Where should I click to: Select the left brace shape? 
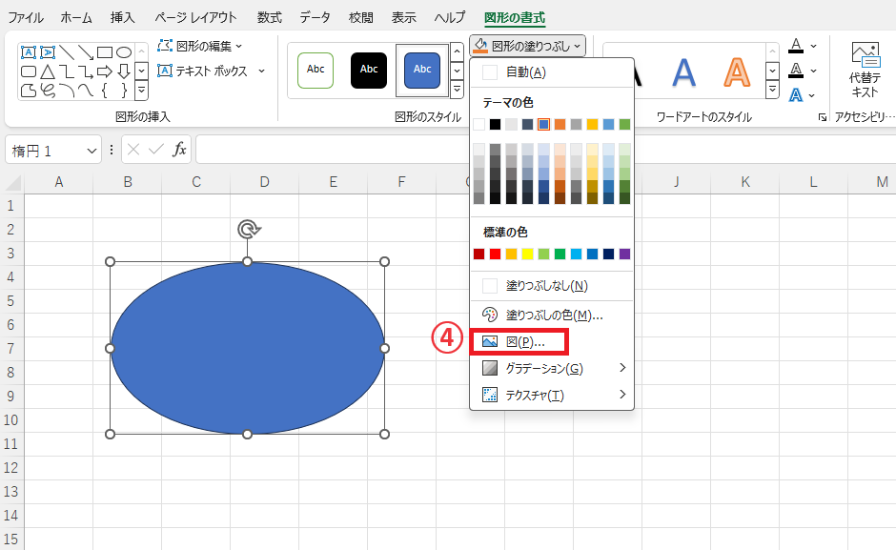pyautogui.click(x=105, y=91)
